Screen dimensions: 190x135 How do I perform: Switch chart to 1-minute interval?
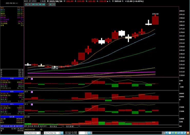click(x=26, y=5)
